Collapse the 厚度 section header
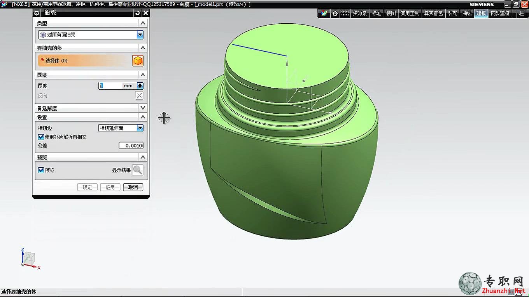 coord(143,75)
